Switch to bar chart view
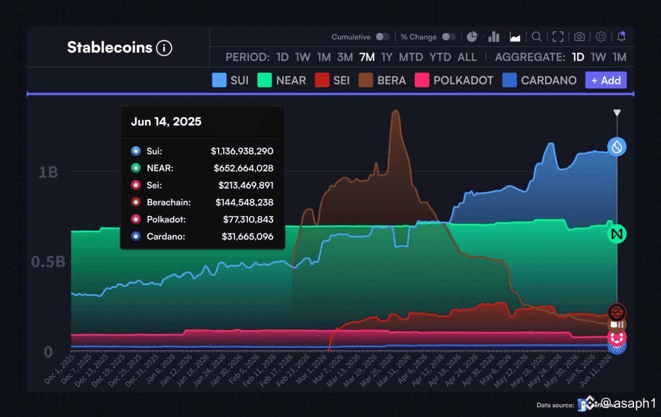The image size is (661, 417). tap(494, 37)
